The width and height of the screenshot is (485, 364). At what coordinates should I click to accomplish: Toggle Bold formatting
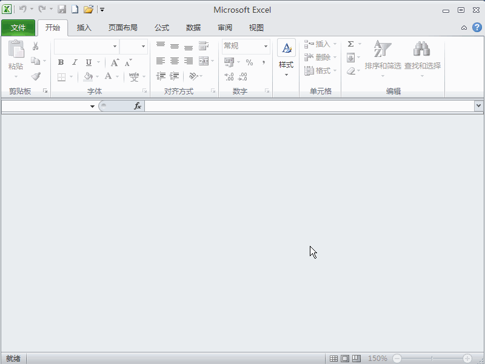[x=61, y=62]
